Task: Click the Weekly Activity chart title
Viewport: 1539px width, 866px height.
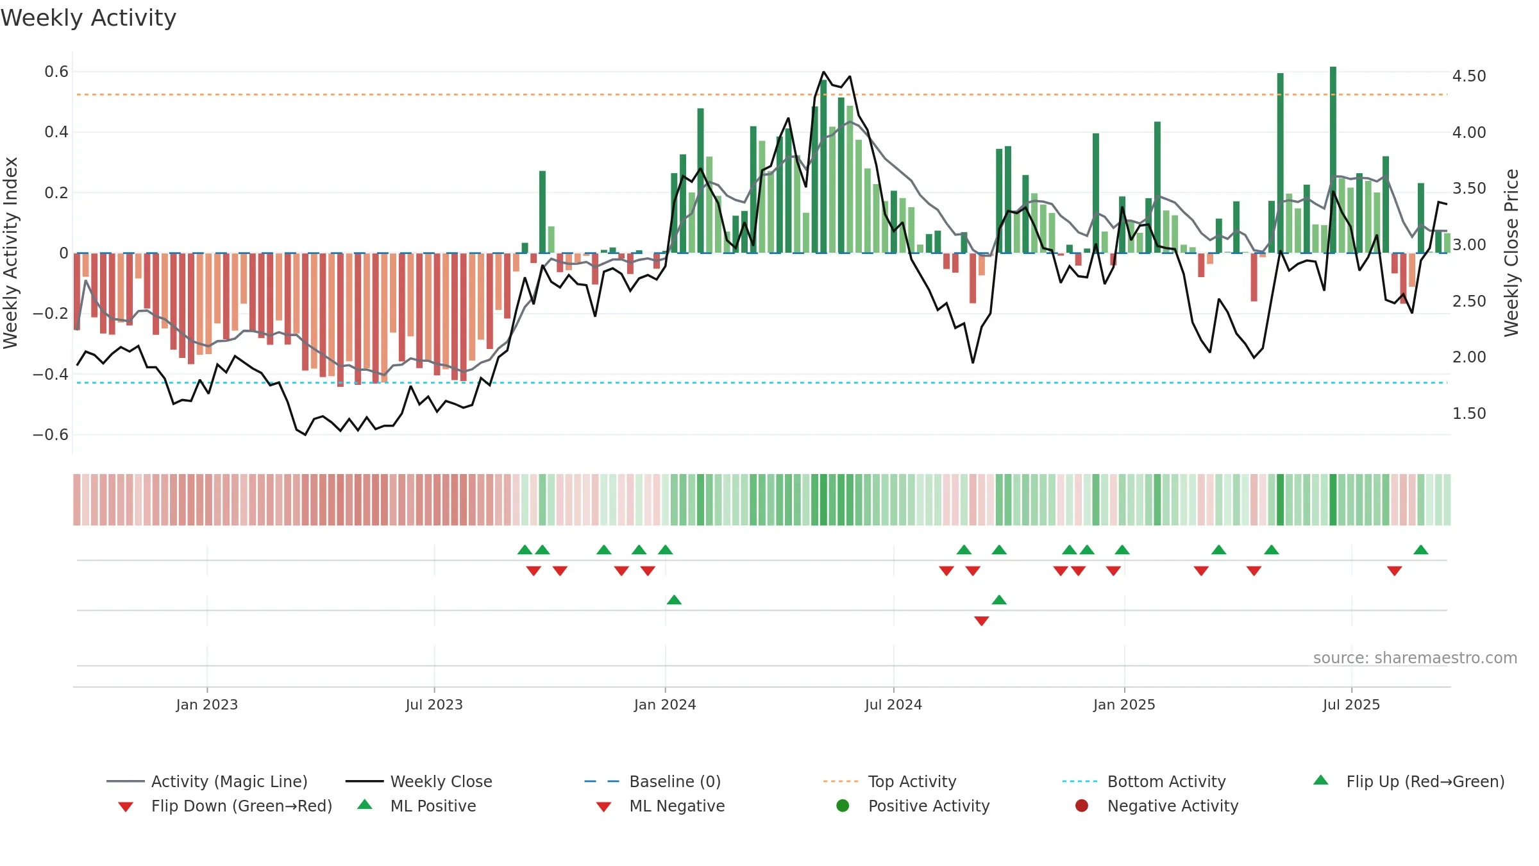Action: tap(88, 18)
